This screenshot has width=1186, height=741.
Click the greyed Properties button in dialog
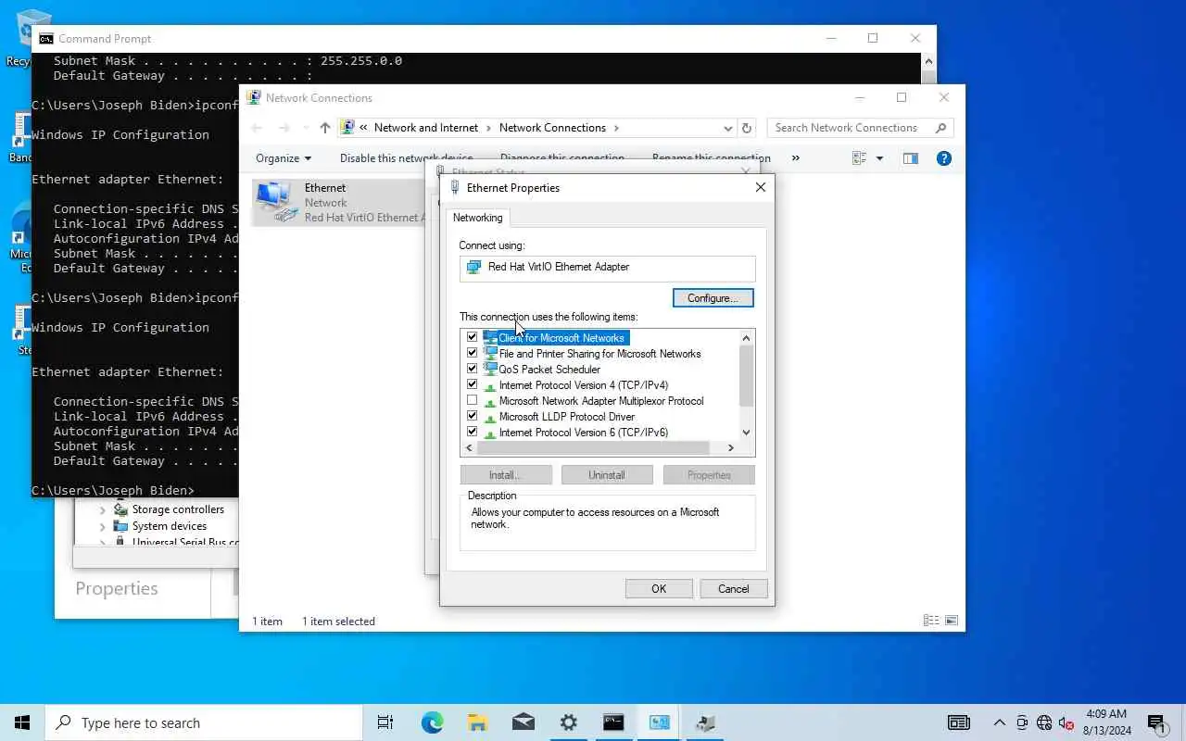[x=709, y=475]
